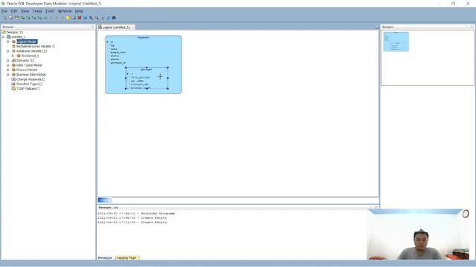The width and height of the screenshot is (476, 267).
Task: Click the Zoom Out magnifier icon
Action: (x=97, y=18)
